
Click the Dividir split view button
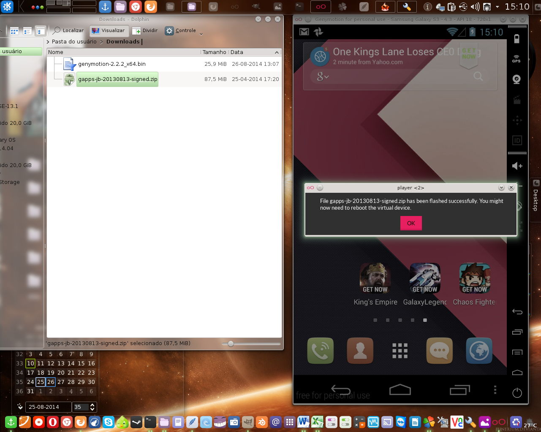click(x=145, y=30)
